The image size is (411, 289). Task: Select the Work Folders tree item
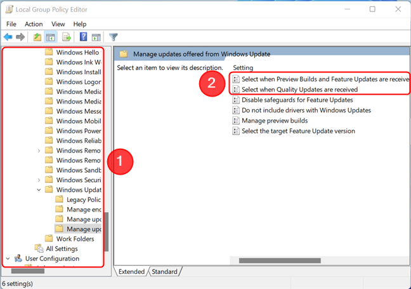click(x=75, y=239)
